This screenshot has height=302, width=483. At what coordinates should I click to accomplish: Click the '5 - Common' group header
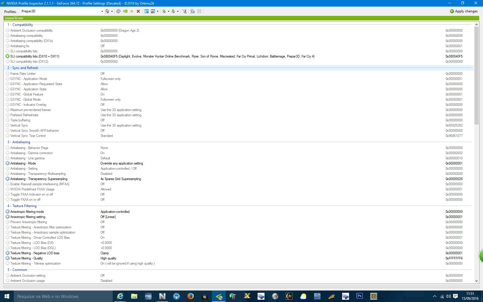pos(17,270)
